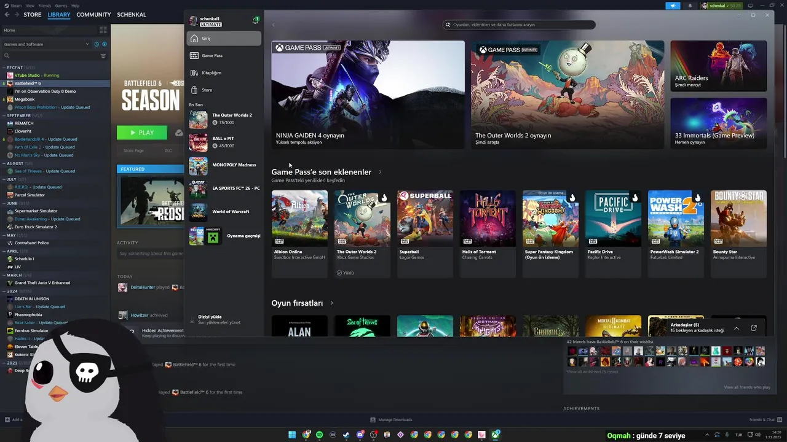
Task: Collapse the AUGUST section
Action: pyautogui.click(x=5, y=163)
